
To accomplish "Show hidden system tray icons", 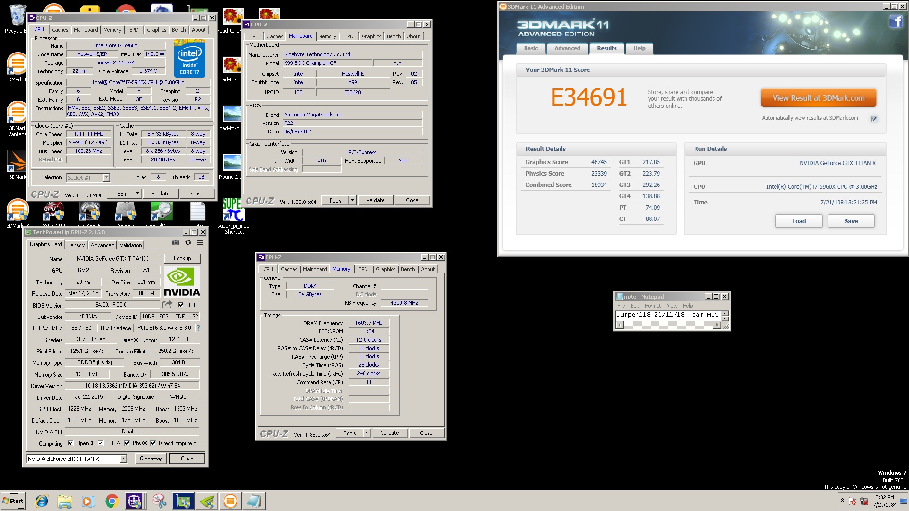I will 842,501.
